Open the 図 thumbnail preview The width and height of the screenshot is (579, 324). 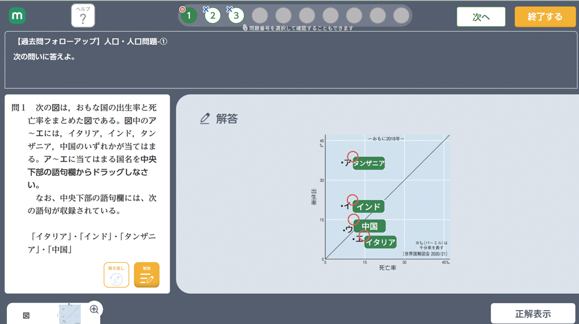(69, 314)
